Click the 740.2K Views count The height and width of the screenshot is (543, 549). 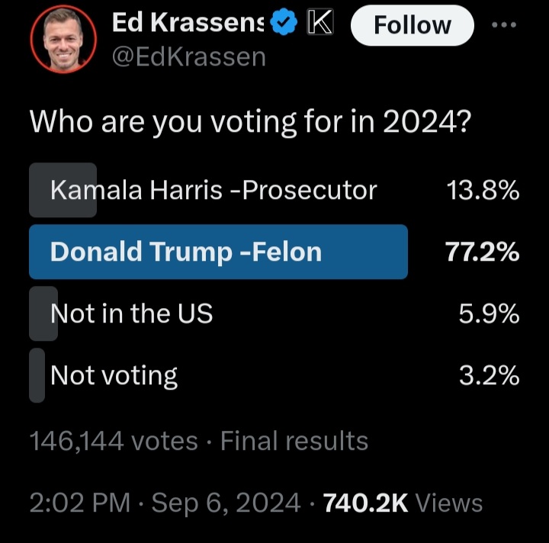403,503
